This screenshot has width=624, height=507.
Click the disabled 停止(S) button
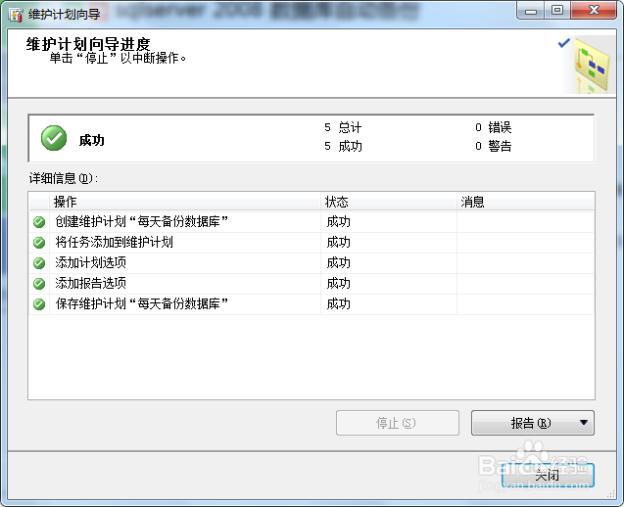(x=397, y=423)
